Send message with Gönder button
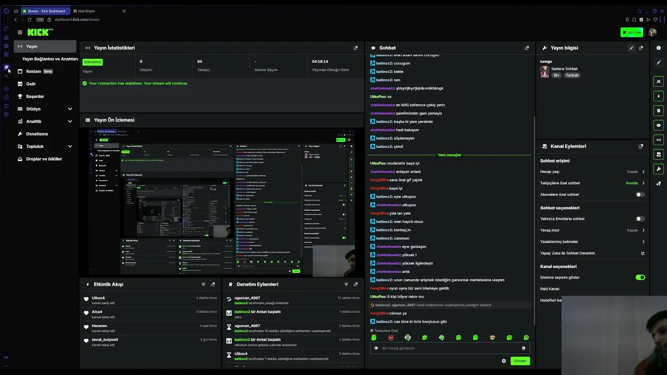The image size is (667, 375). pos(520,361)
